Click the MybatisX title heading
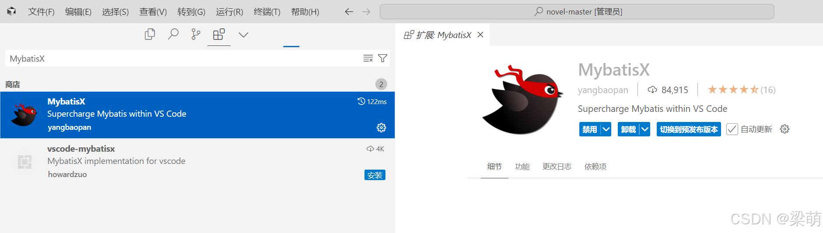This screenshot has height=233, width=823. tap(614, 70)
